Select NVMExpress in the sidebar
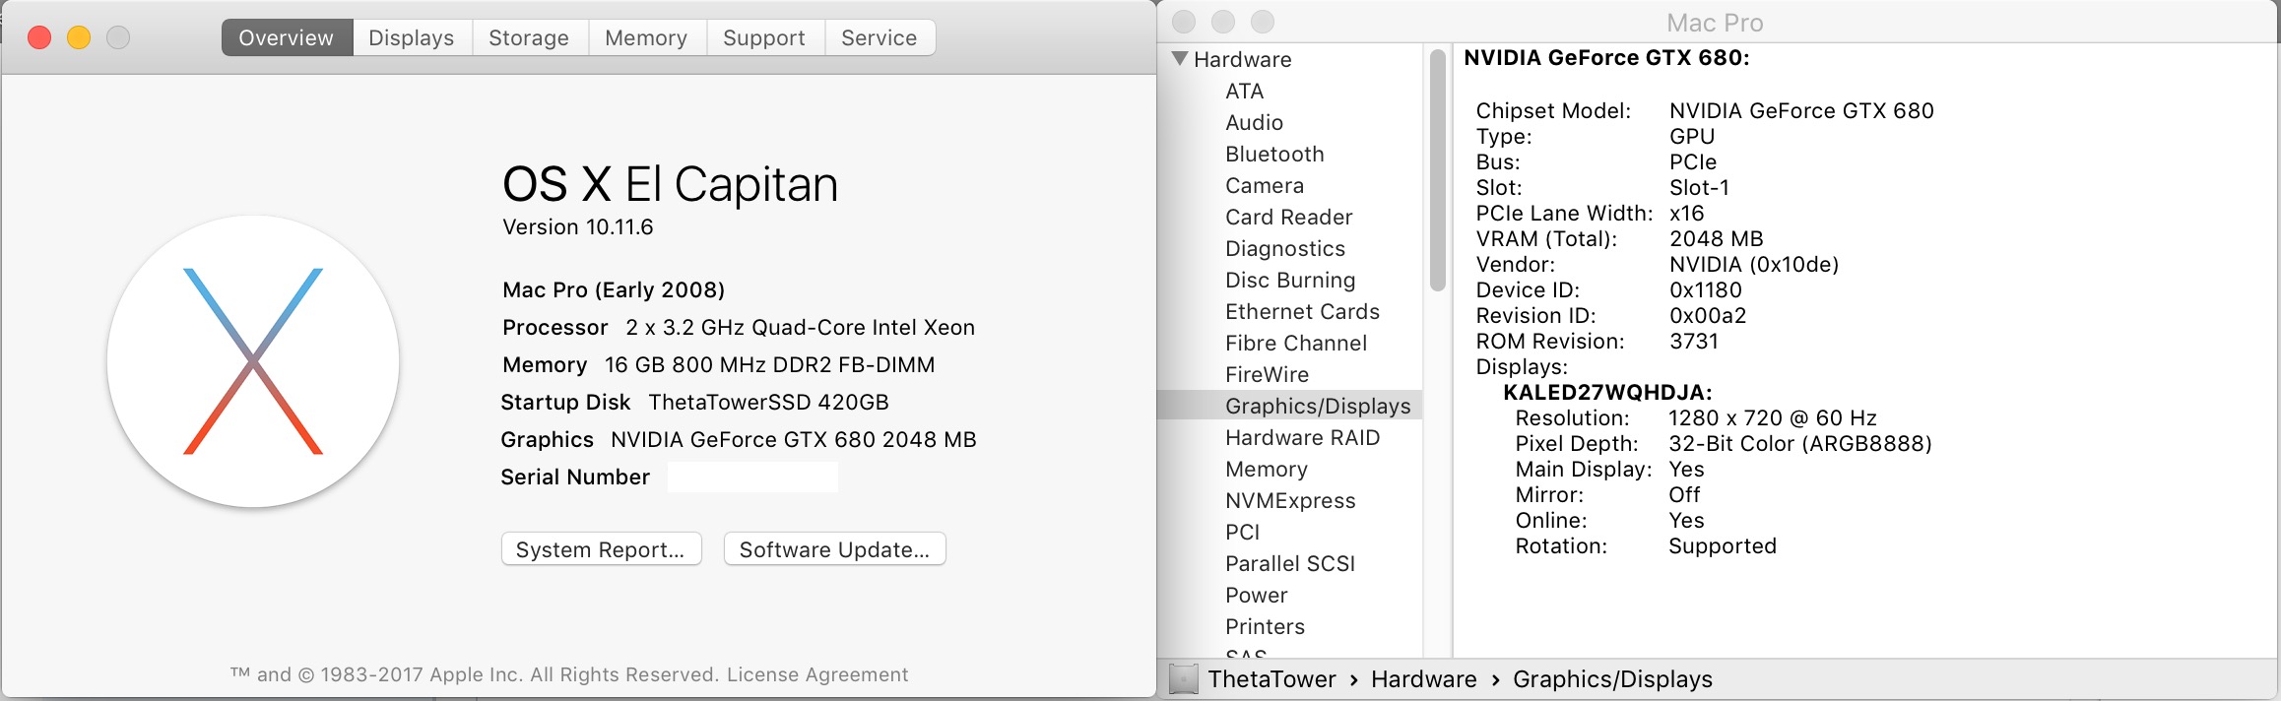 point(1290,500)
